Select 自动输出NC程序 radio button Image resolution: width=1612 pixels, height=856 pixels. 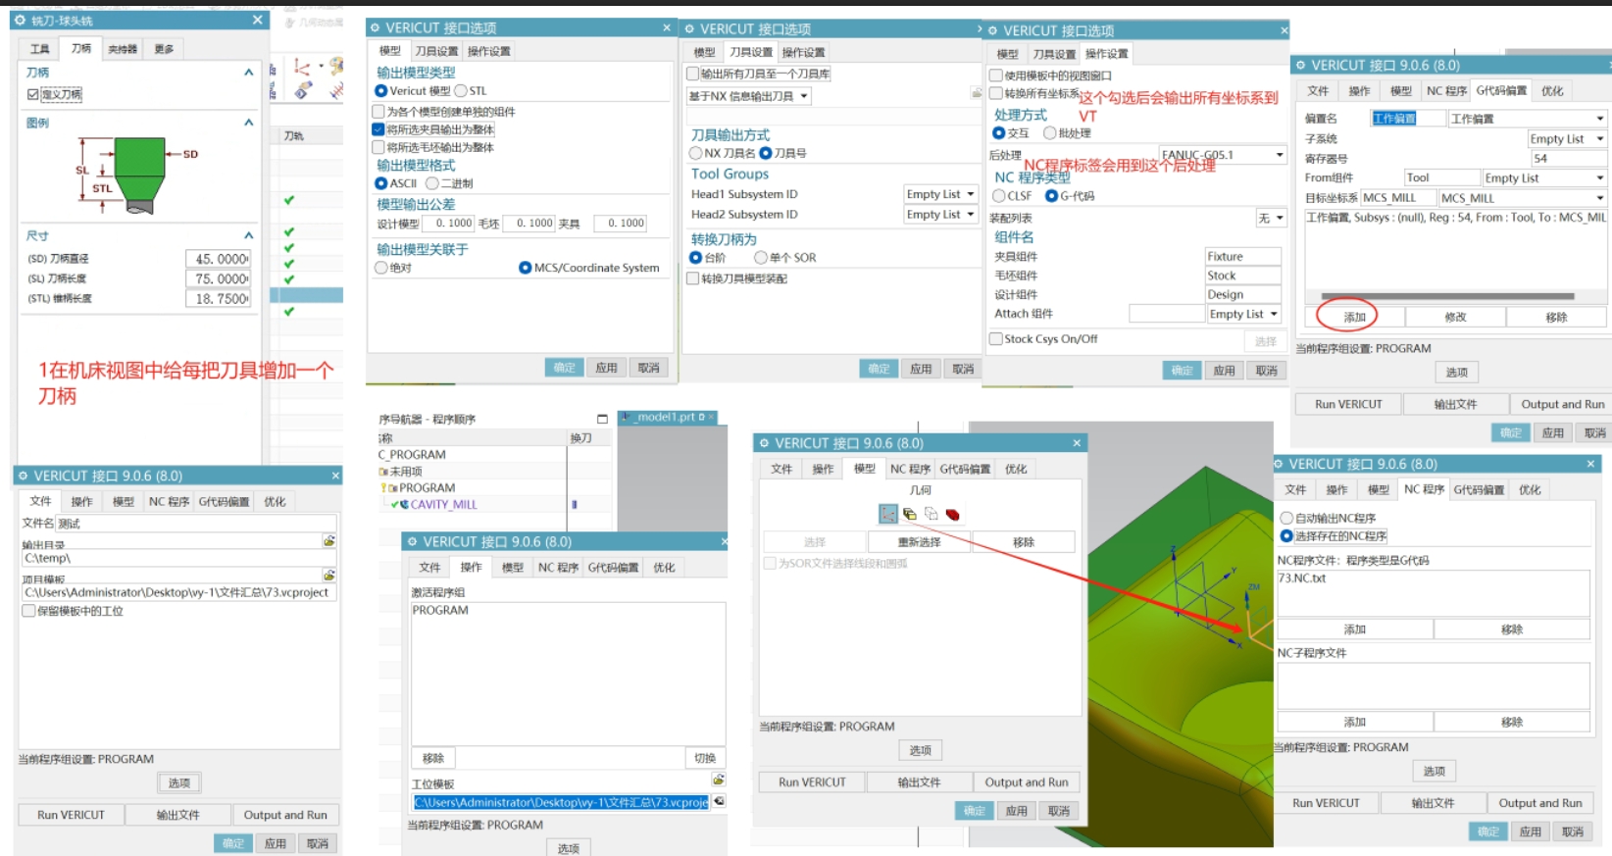tap(1286, 518)
